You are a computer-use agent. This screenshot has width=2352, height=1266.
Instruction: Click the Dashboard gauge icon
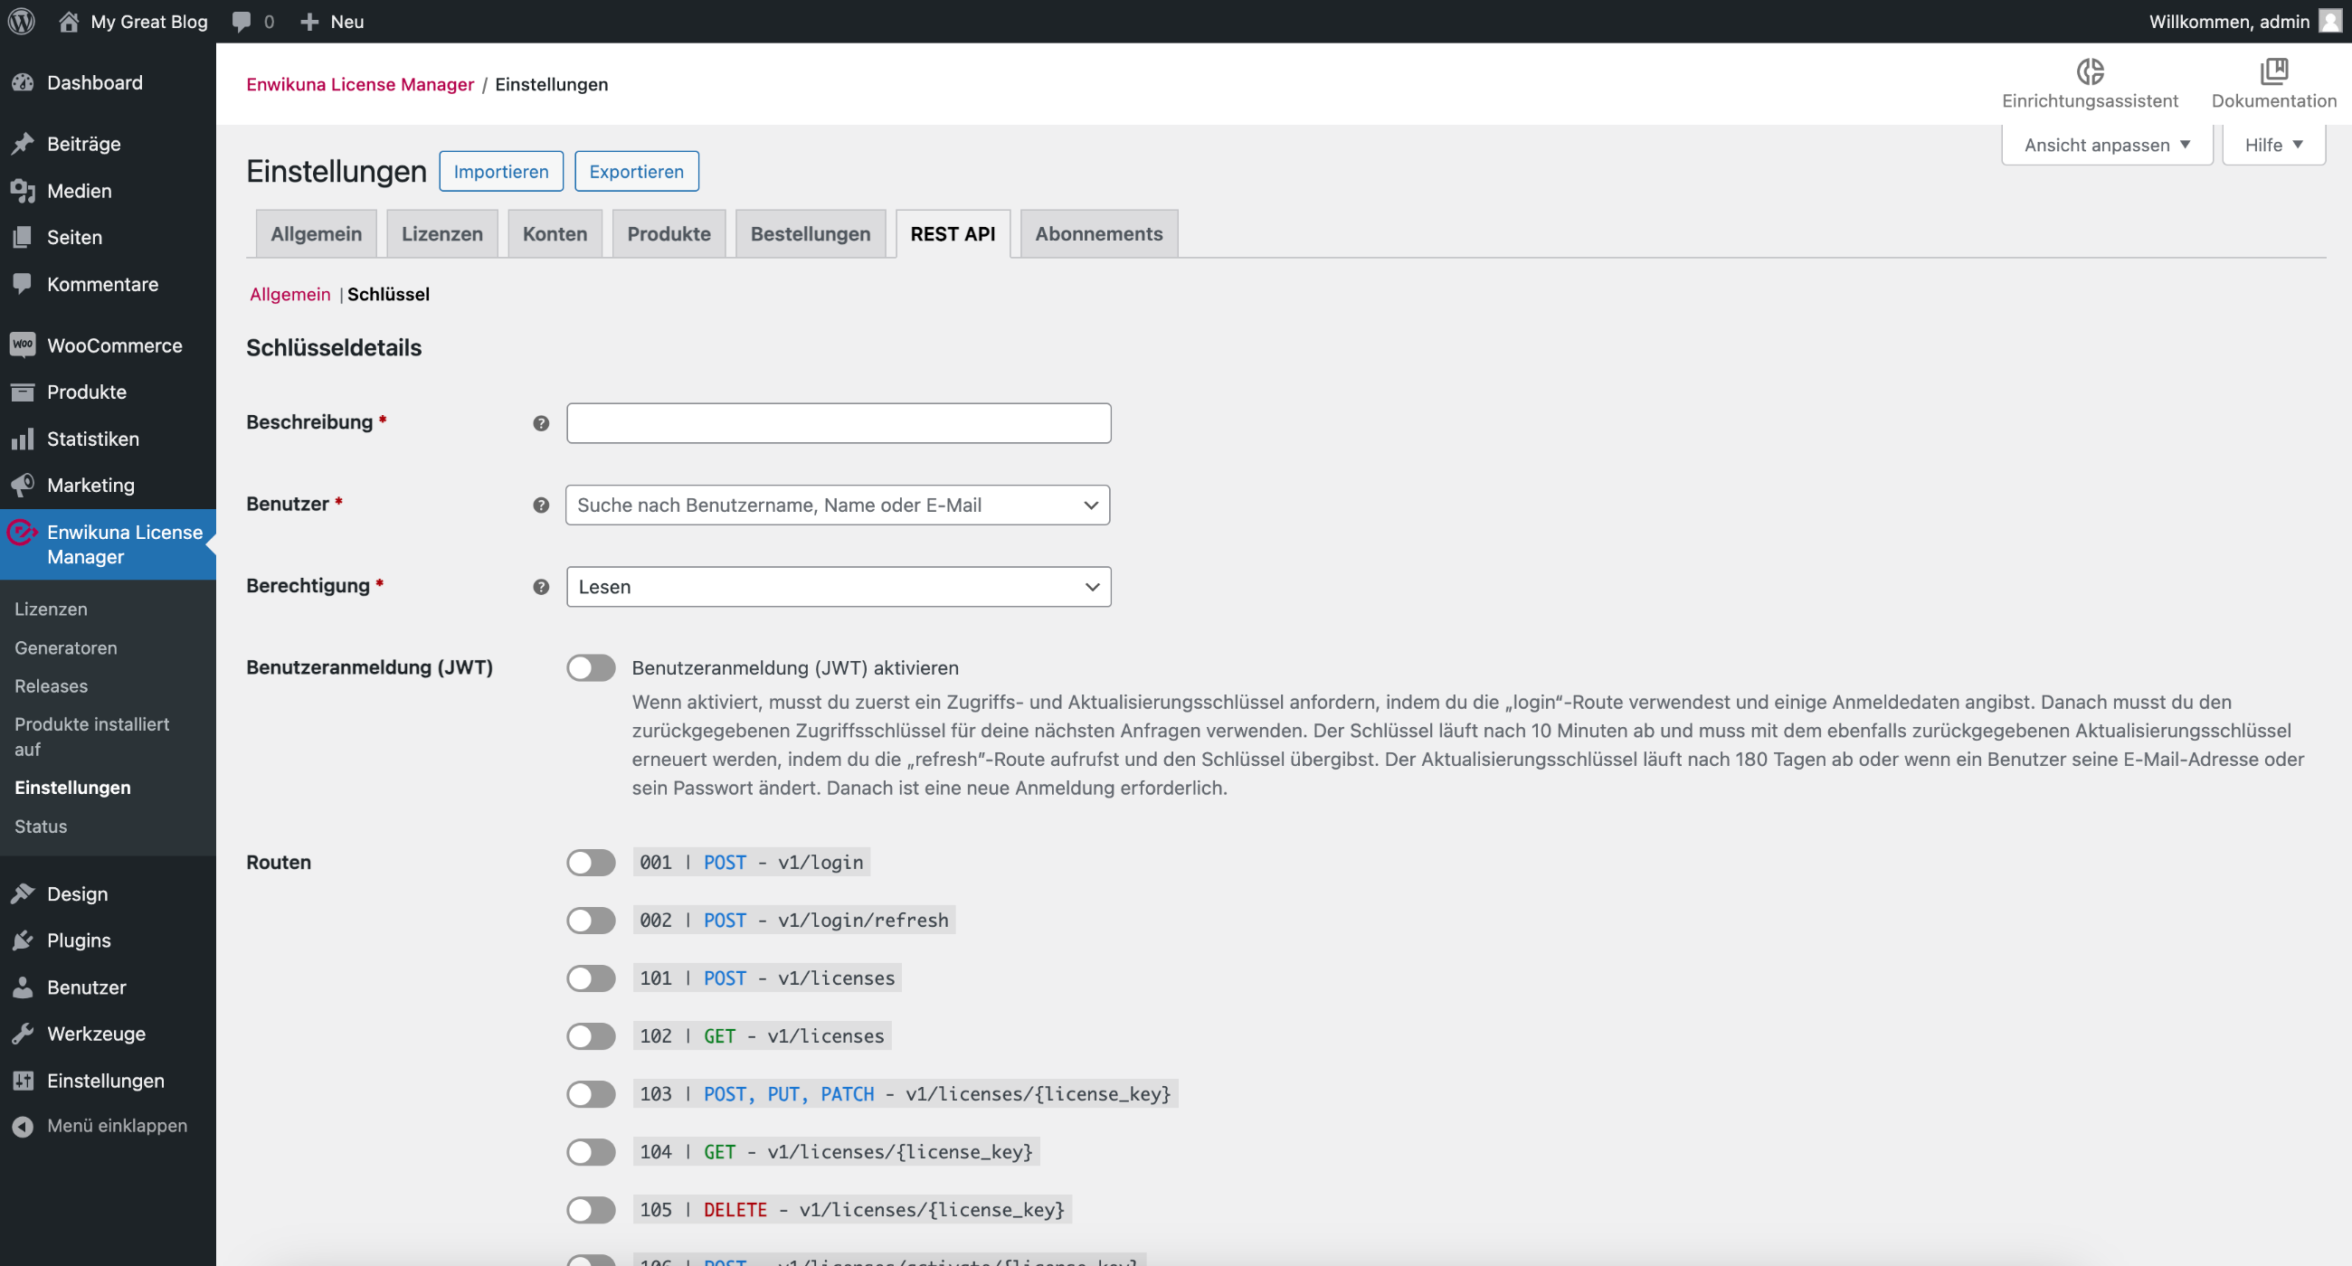coord(23,83)
